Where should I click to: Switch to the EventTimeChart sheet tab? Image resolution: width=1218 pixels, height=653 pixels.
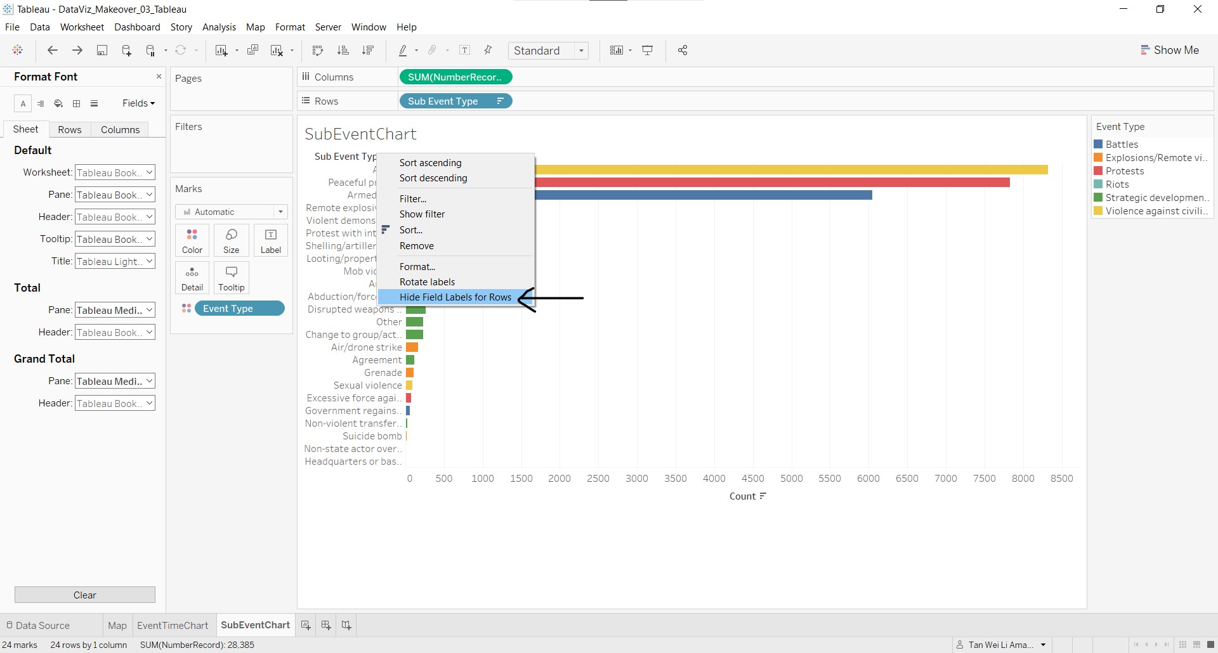[x=173, y=625]
